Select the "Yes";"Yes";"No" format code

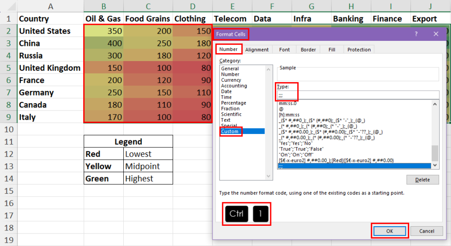pos(295,143)
